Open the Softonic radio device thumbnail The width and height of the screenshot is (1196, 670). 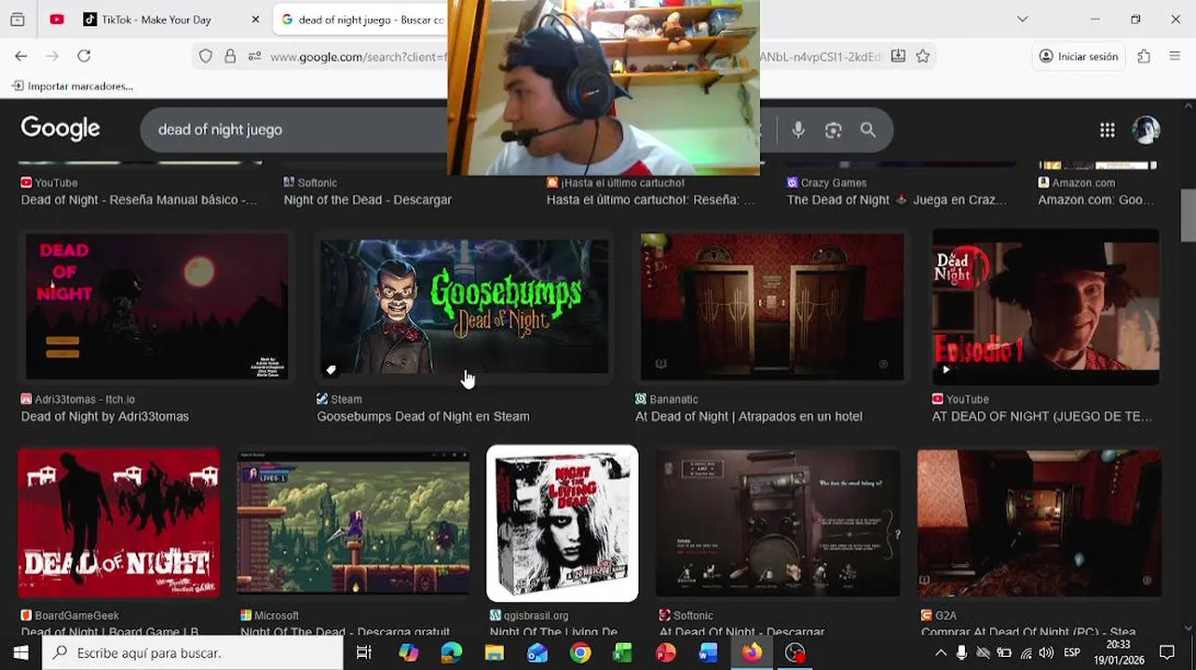[778, 523]
